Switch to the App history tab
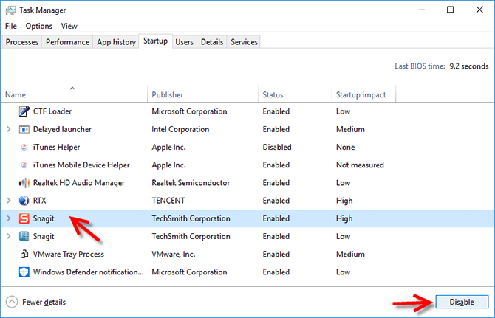The image size is (495, 318). [116, 42]
